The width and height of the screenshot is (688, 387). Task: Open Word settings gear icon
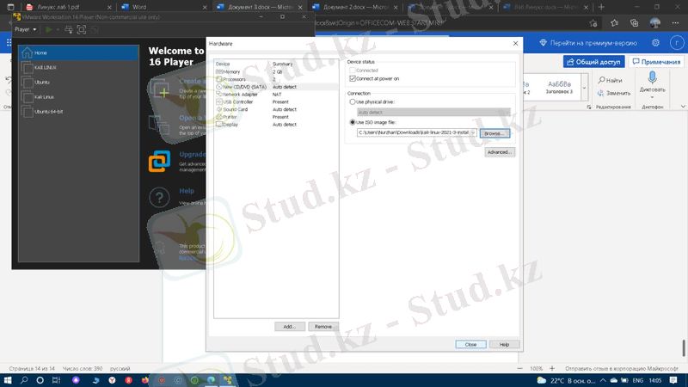655,43
